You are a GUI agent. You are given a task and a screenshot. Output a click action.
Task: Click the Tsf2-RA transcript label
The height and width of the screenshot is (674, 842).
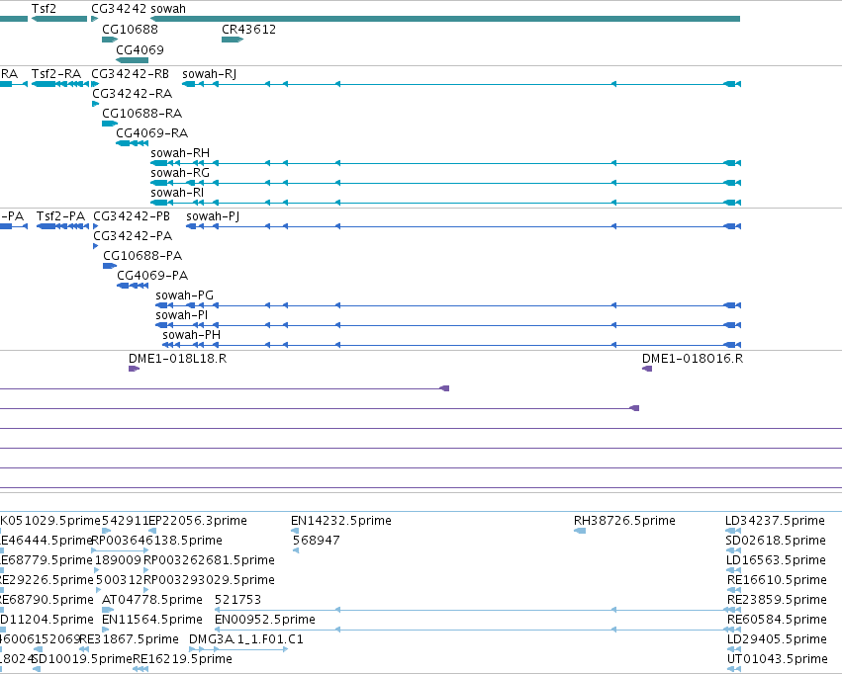(x=56, y=73)
